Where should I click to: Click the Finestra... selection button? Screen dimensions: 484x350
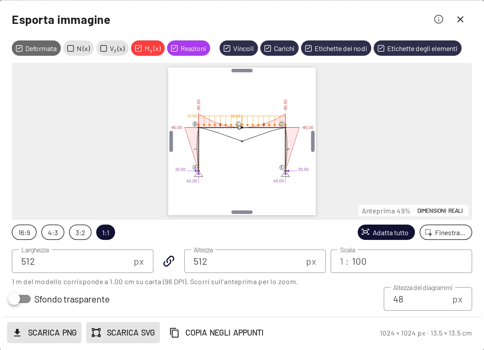pos(446,233)
